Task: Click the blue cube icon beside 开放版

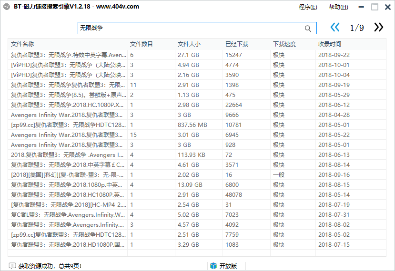Action: tap(213, 266)
